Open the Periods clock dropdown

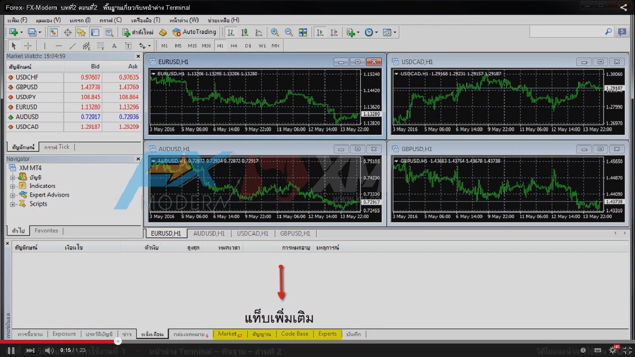(371, 32)
